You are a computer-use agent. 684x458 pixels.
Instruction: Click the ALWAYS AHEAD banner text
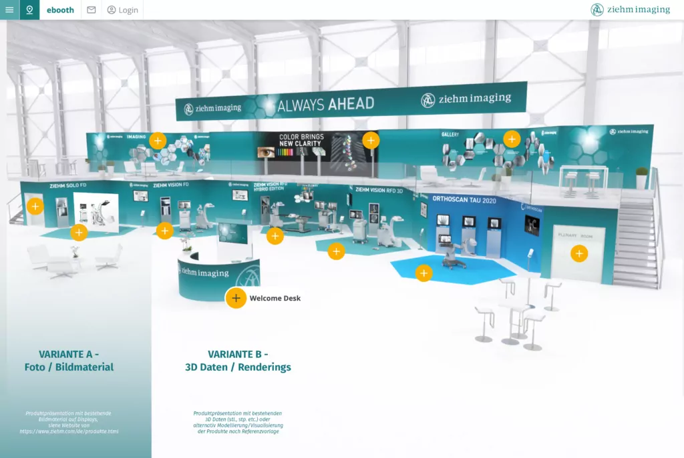pyautogui.click(x=325, y=105)
